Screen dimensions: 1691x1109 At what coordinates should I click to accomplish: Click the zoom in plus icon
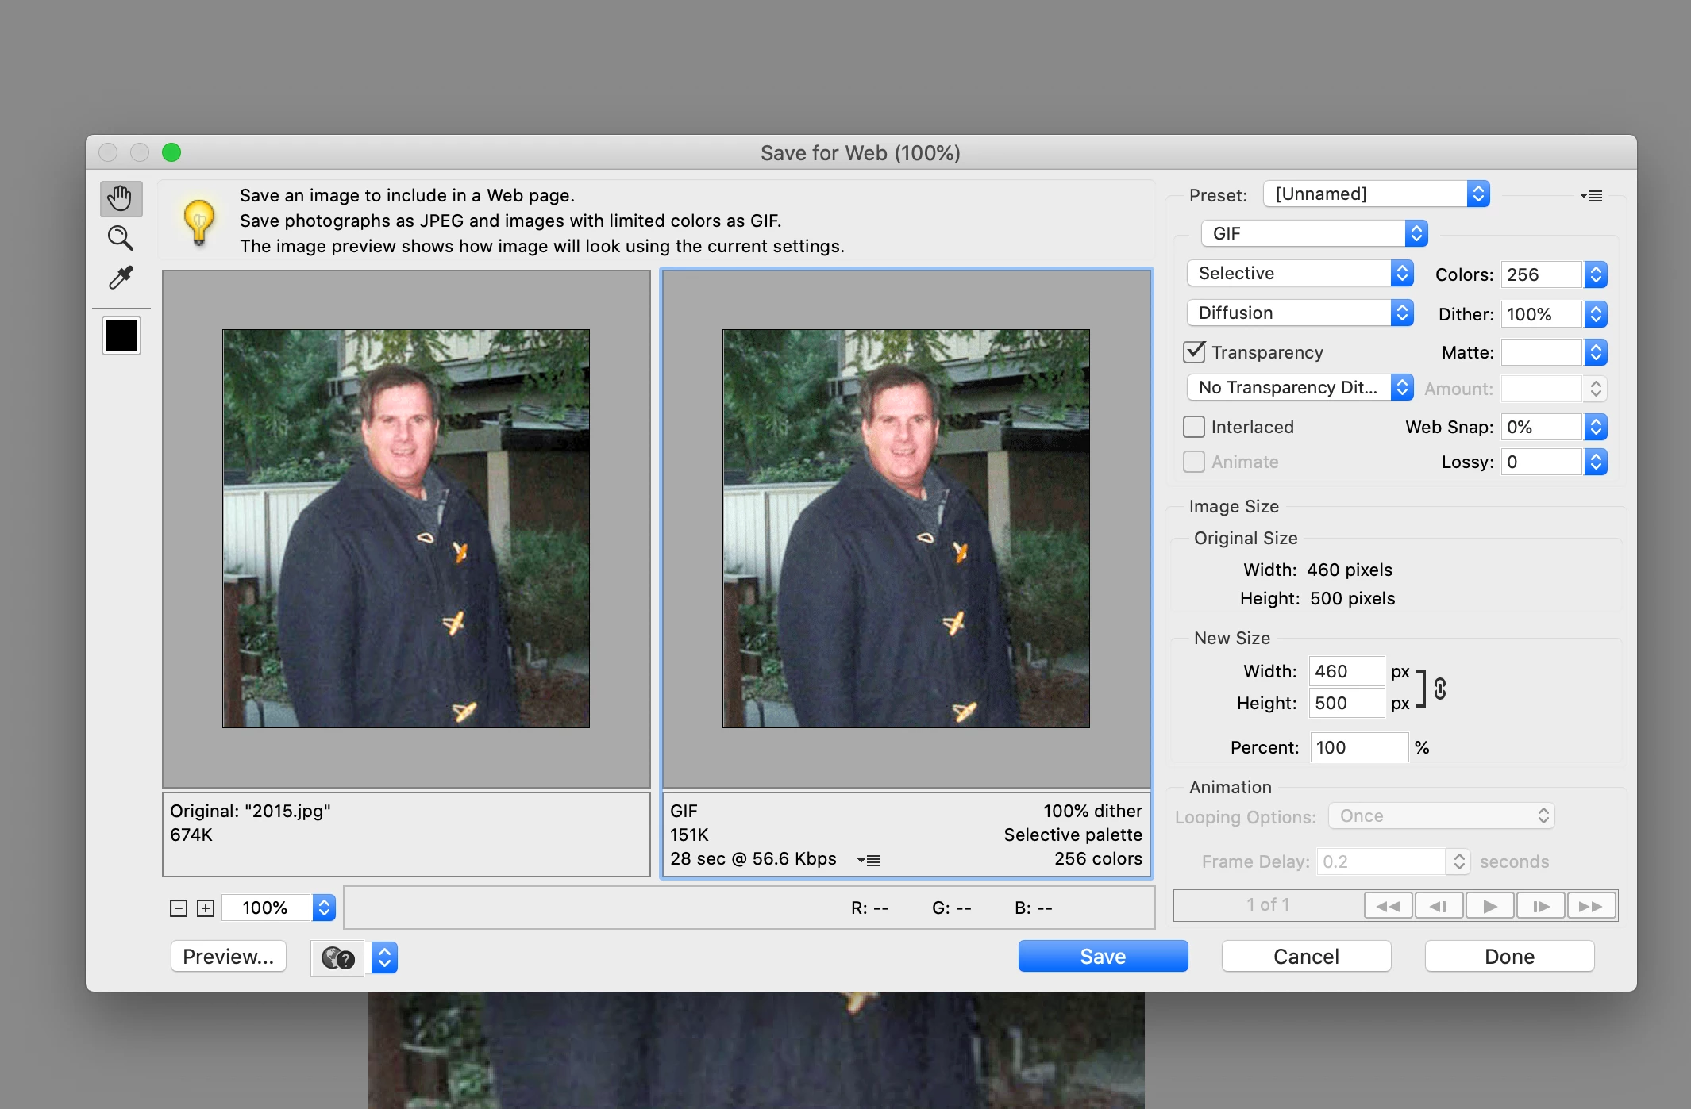tap(206, 908)
